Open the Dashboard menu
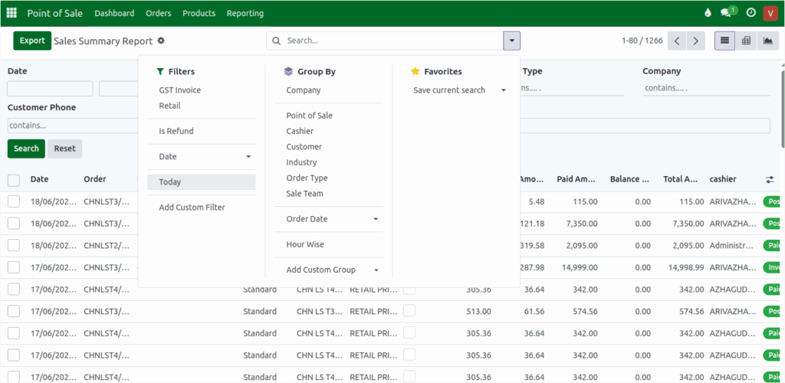The image size is (785, 383). (114, 14)
